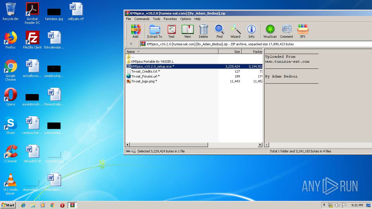Image resolution: width=372 pixels, height=209 pixels.
Task: Open the Commands menu
Action: click(x=142, y=19)
